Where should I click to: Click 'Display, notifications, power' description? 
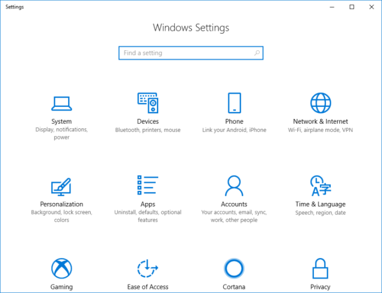(x=62, y=133)
